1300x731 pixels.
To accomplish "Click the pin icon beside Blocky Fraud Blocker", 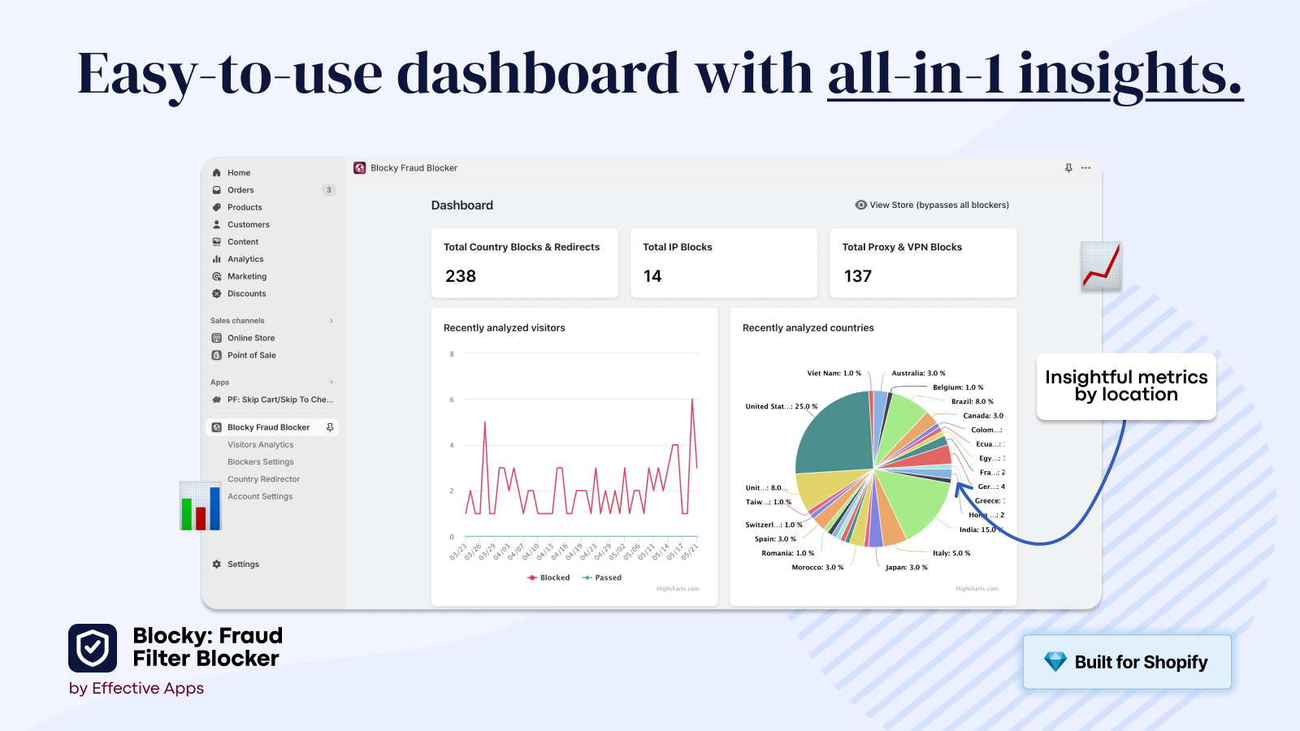I will [330, 427].
